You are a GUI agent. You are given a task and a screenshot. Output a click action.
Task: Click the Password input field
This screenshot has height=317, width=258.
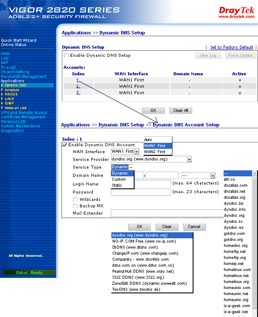click(x=141, y=192)
